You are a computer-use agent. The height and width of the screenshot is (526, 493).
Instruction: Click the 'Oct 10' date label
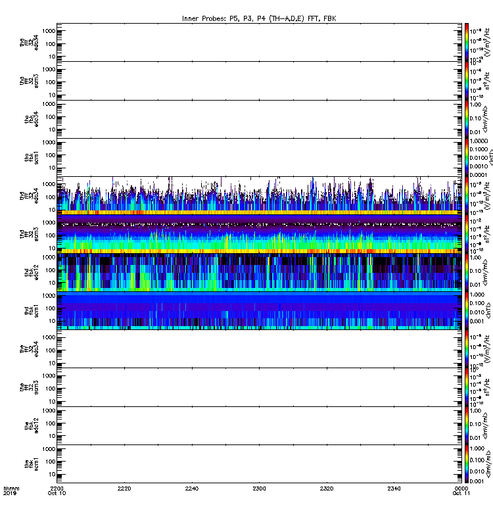pos(57,493)
